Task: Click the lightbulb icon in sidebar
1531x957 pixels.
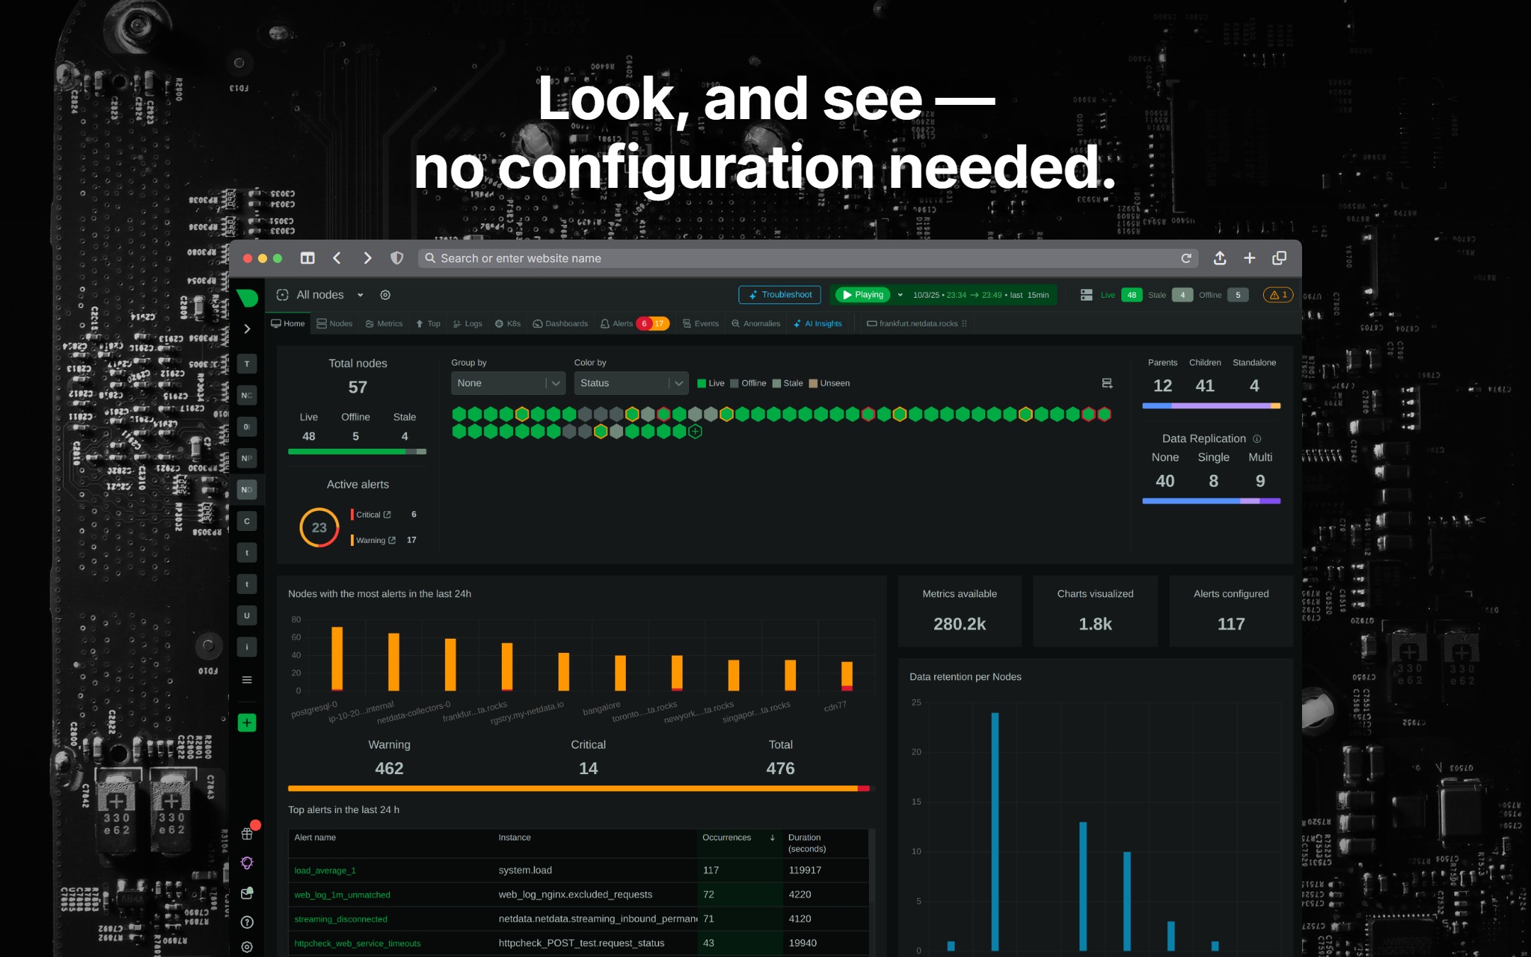Action: tap(247, 863)
